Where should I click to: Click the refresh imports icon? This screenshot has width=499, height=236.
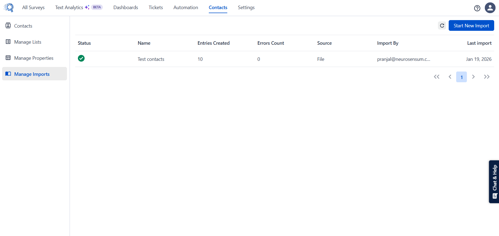click(442, 26)
